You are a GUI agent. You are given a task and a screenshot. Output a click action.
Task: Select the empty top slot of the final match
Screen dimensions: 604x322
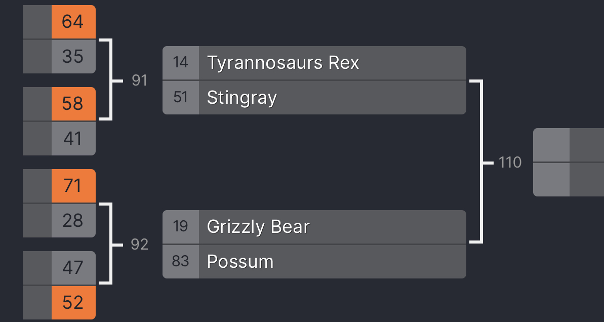(x=568, y=145)
